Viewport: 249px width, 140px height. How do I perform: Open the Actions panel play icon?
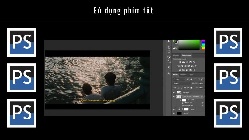tap(169, 41)
